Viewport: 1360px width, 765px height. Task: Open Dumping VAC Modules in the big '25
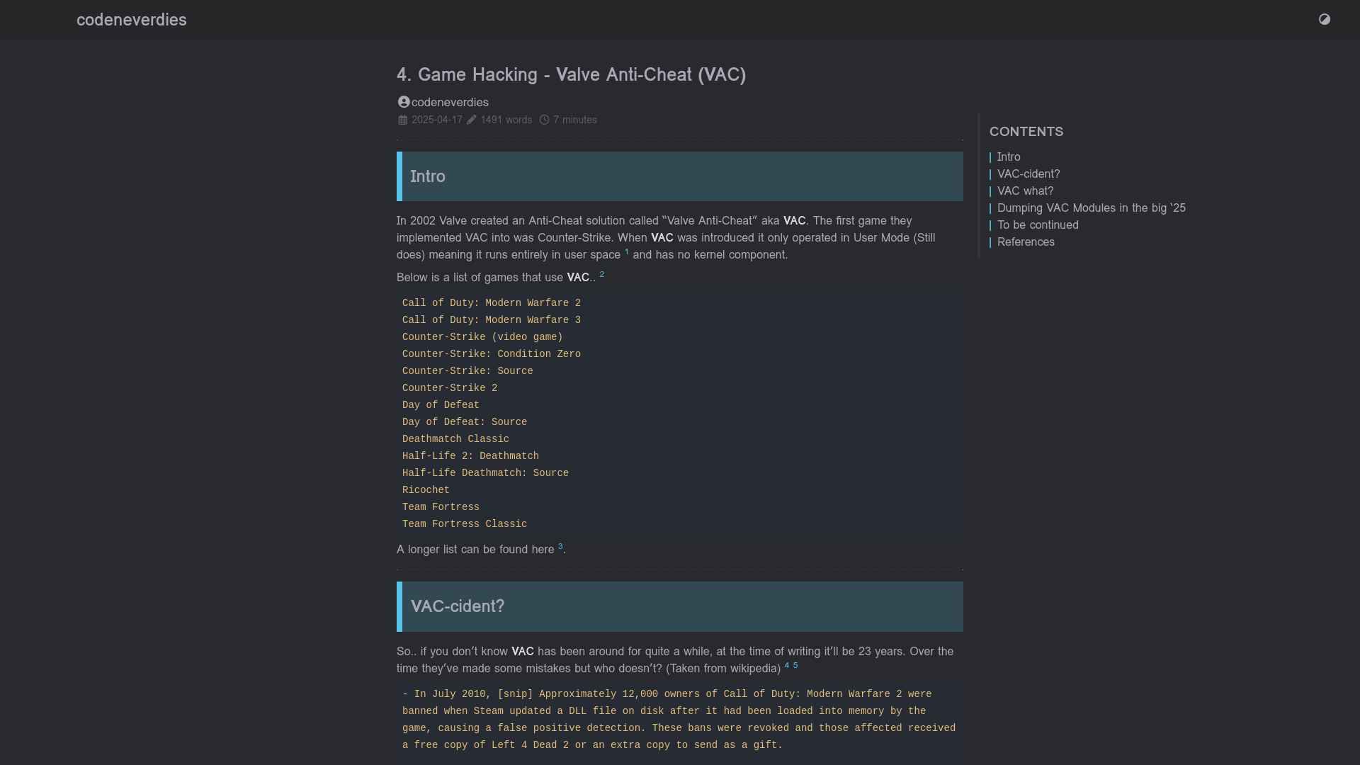(x=1091, y=208)
